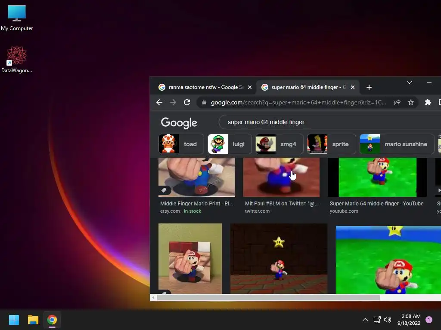Click the horizontal scrollbar left arrow

coord(153,297)
